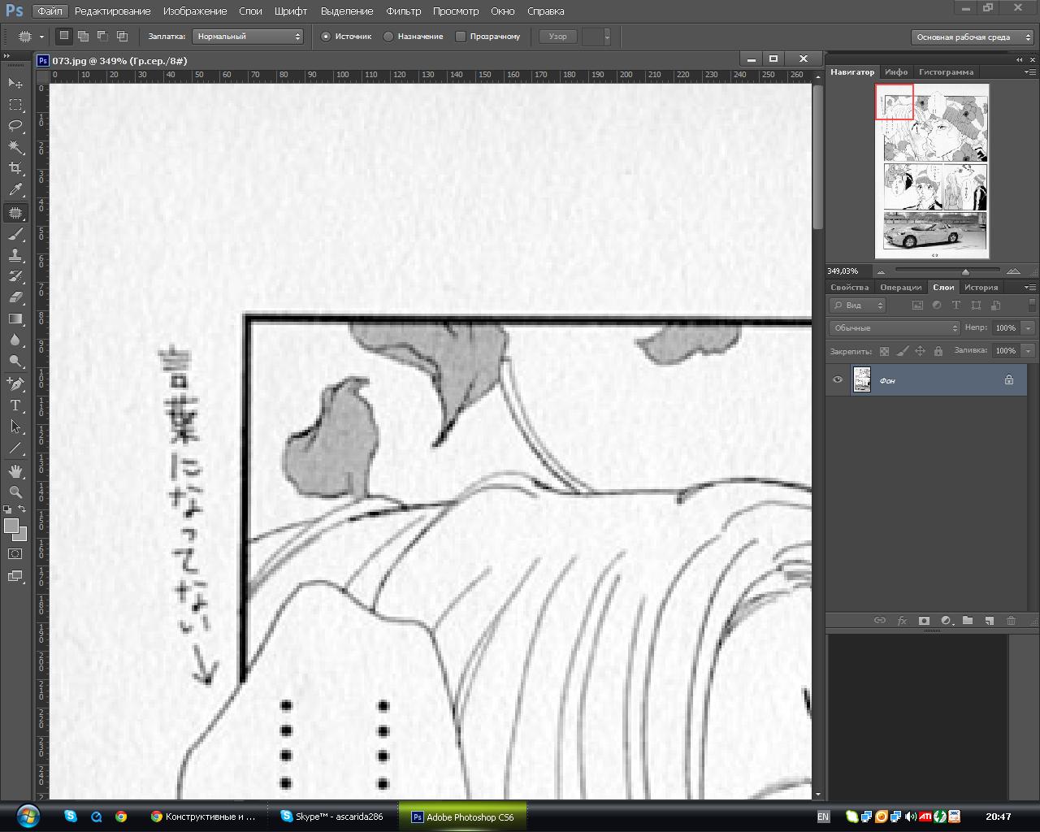The height and width of the screenshot is (832, 1040).
Task: Open the layer filter type dropdown Вид
Action: click(x=858, y=305)
